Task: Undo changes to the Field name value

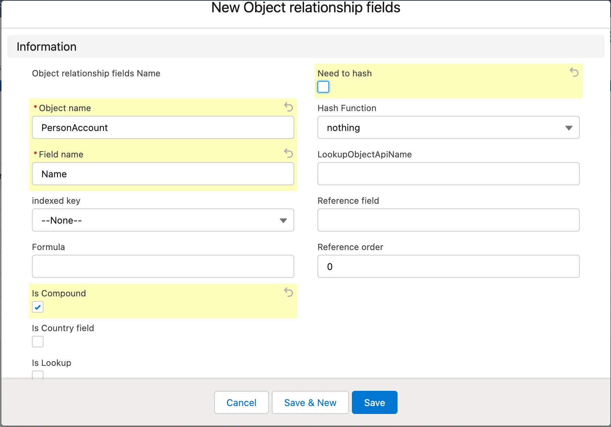Action: point(288,153)
